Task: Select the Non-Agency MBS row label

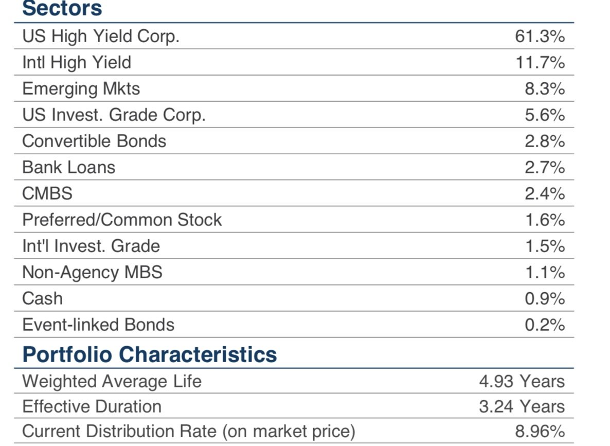Action: [92, 272]
